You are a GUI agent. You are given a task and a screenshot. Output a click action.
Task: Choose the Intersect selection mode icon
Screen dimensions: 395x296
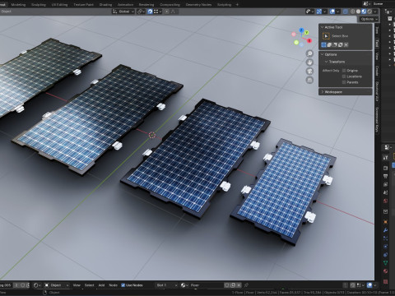[346, 44]
